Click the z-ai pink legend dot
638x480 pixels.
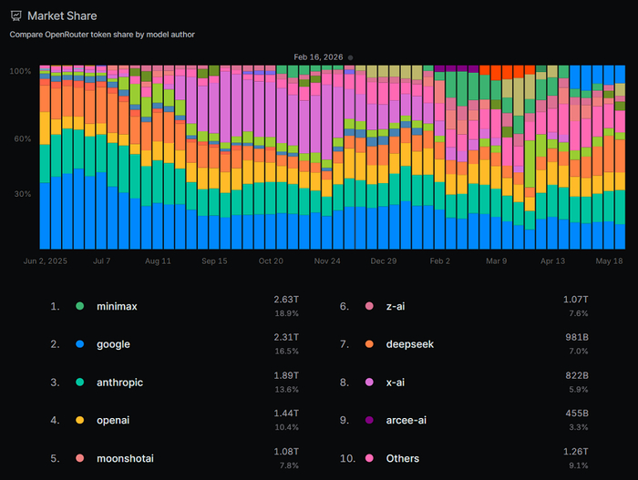[x=369, y=306]
